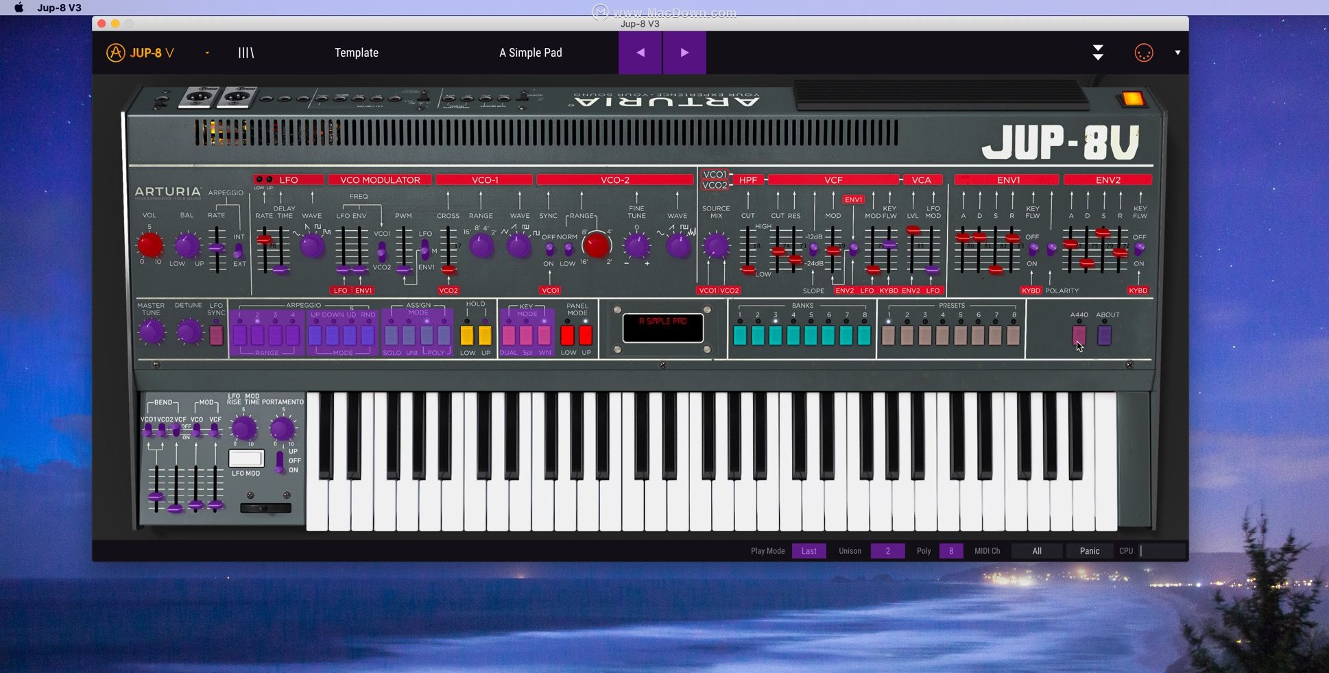Click the Arturia JUP-8 V logo
The image size is (1329, 673).
pos(141,53)
